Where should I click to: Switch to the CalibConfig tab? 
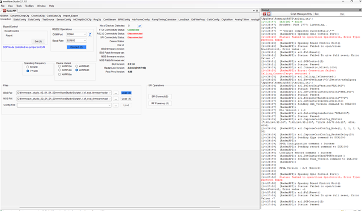(x=213, y=20)
